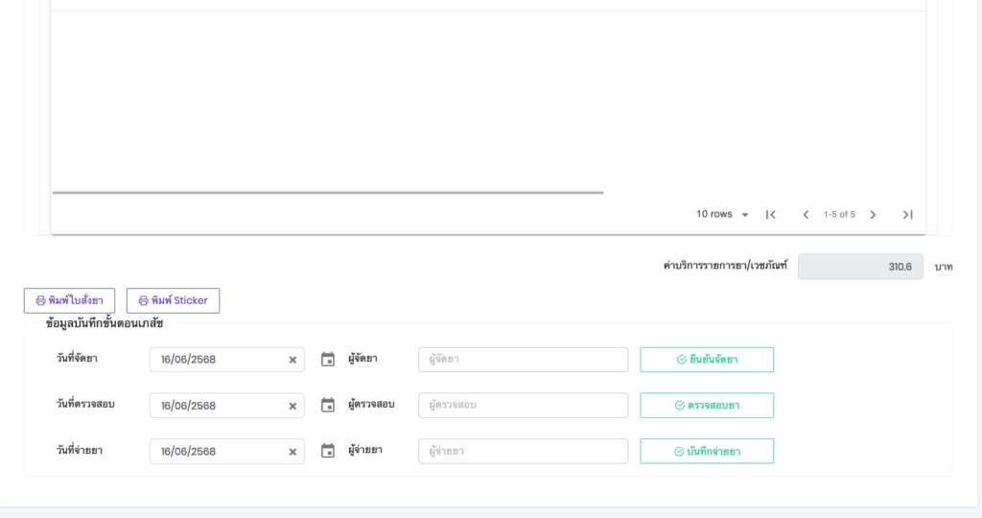Go to first page of table
Screen dimensions: 982x518
[x=770, y=215]
